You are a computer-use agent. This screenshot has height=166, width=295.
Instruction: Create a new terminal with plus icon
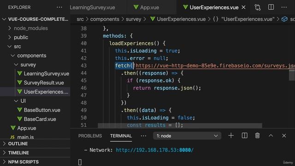(x=231, y=136)
